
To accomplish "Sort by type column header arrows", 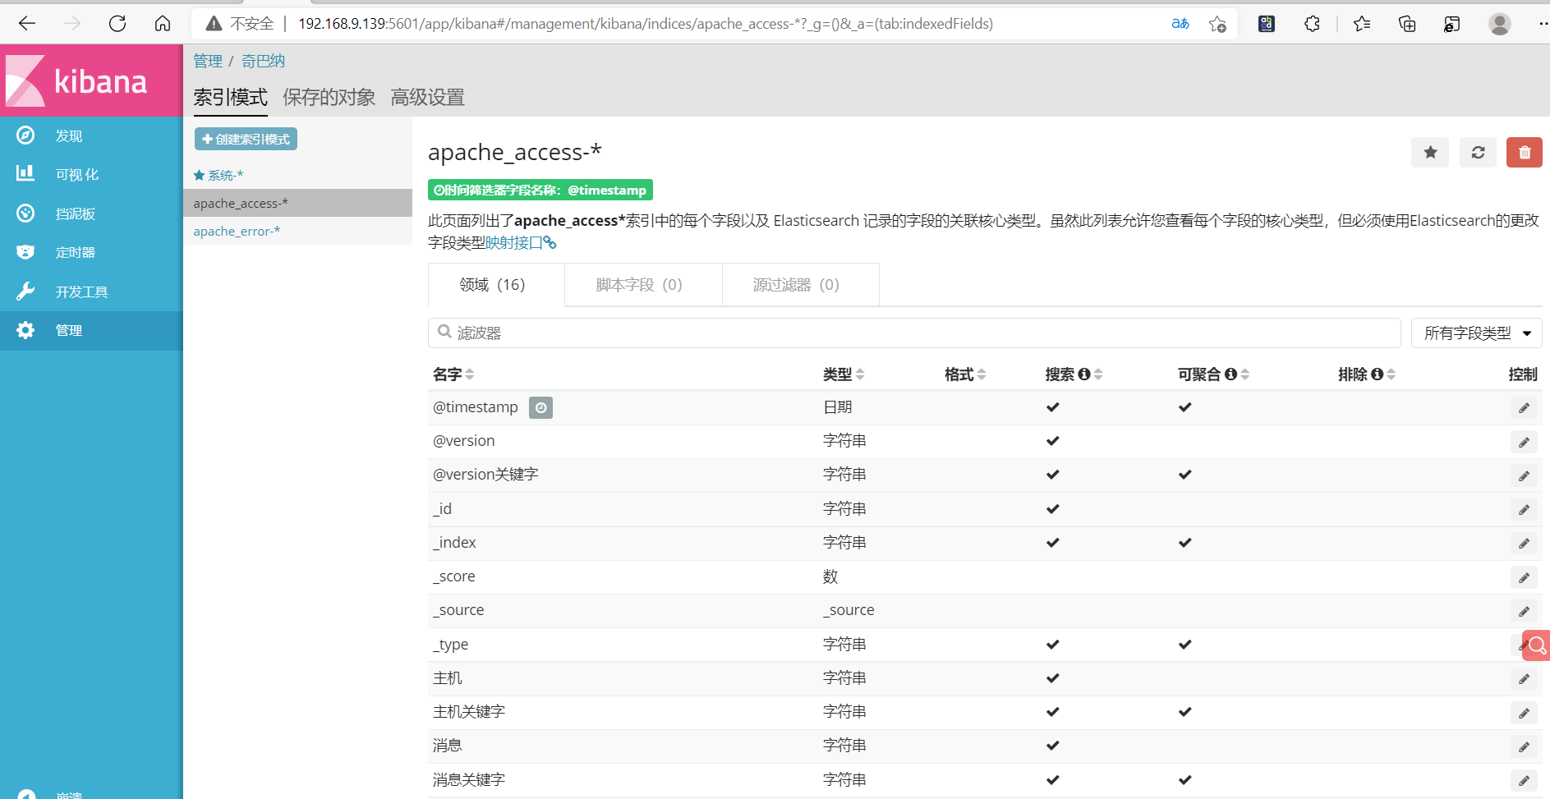I will (860, 374).
